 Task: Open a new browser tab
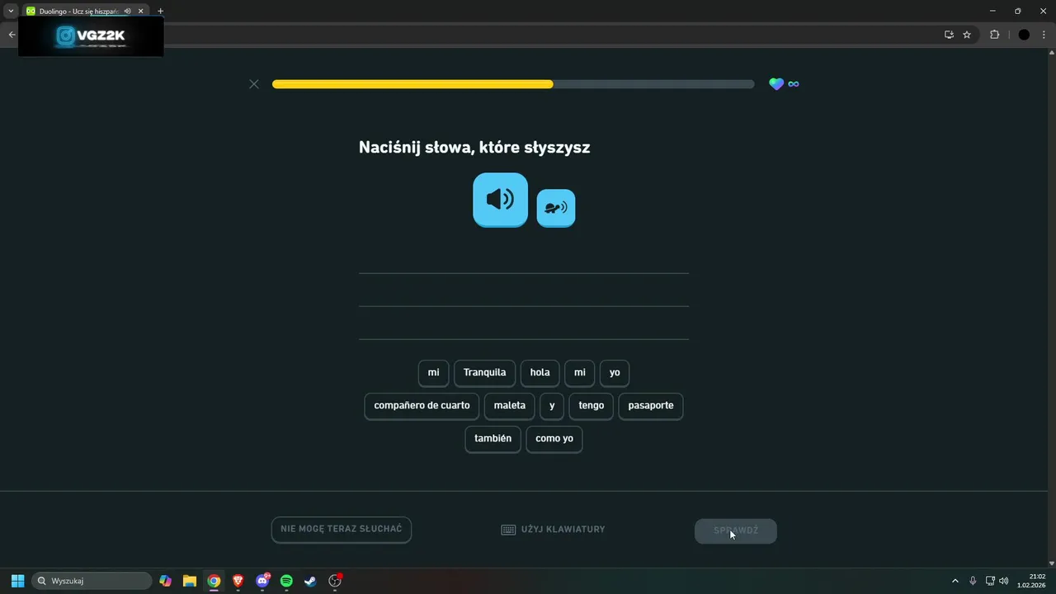pyautogui.click(x=160, y=12)
